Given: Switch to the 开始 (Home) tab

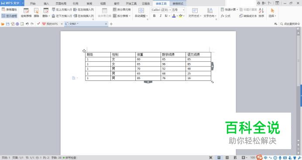Looking at the screenshot, I should pyautogui.click(x=33, y=3).
